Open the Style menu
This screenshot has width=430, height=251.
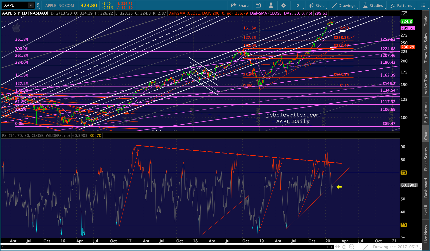coord(317,5)
